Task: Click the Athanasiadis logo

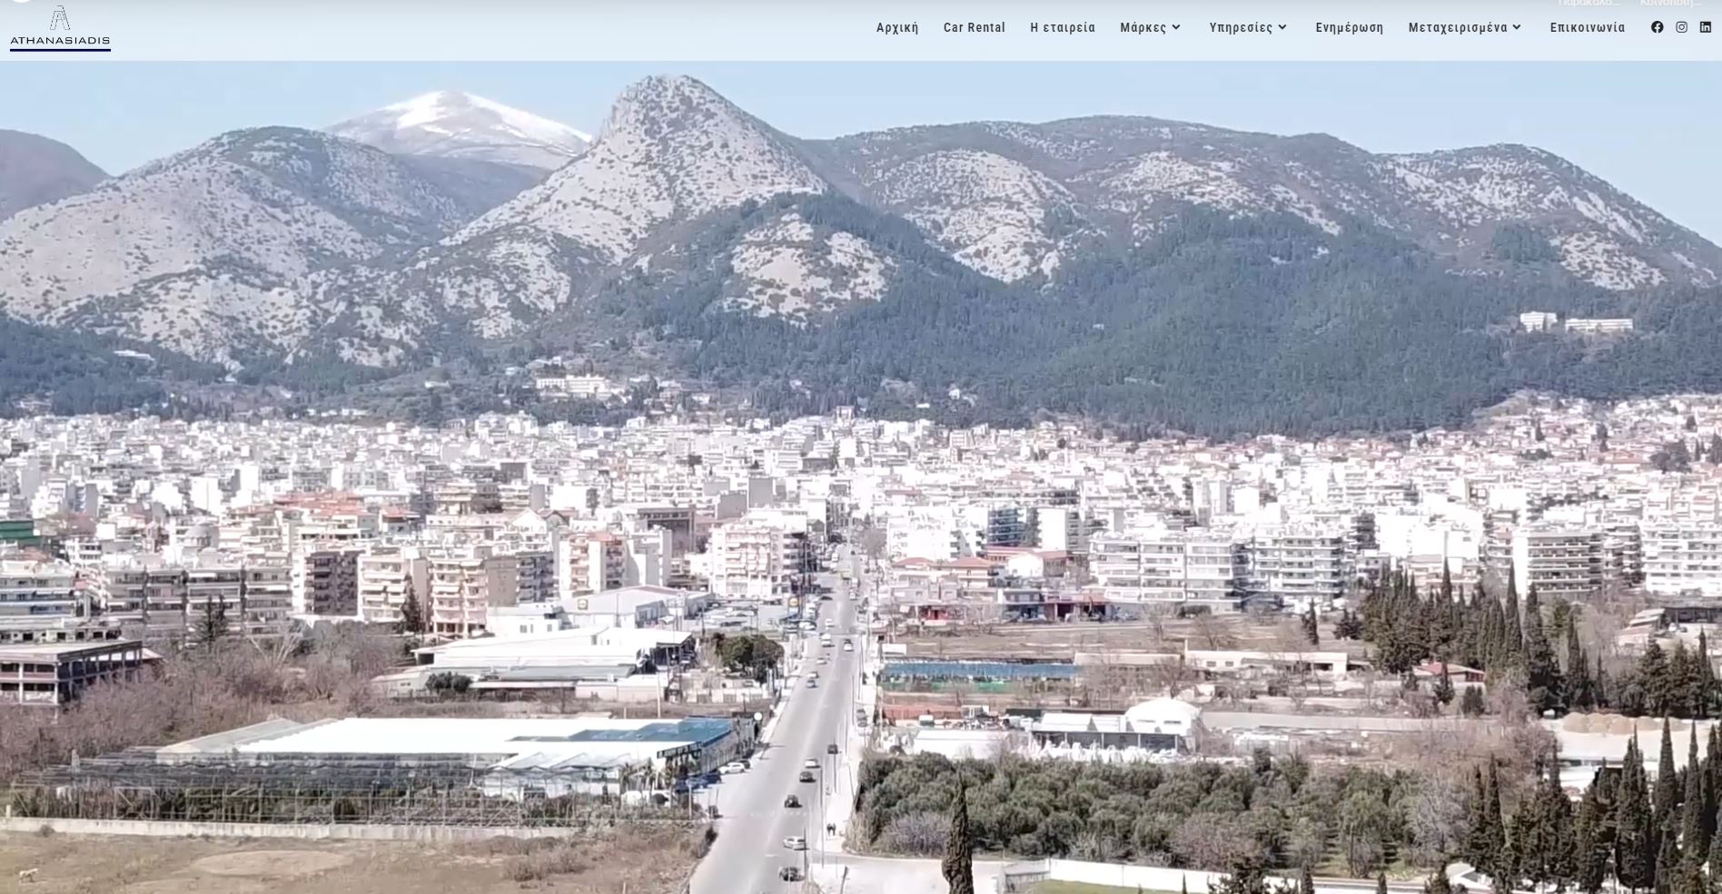Action: 60,28
